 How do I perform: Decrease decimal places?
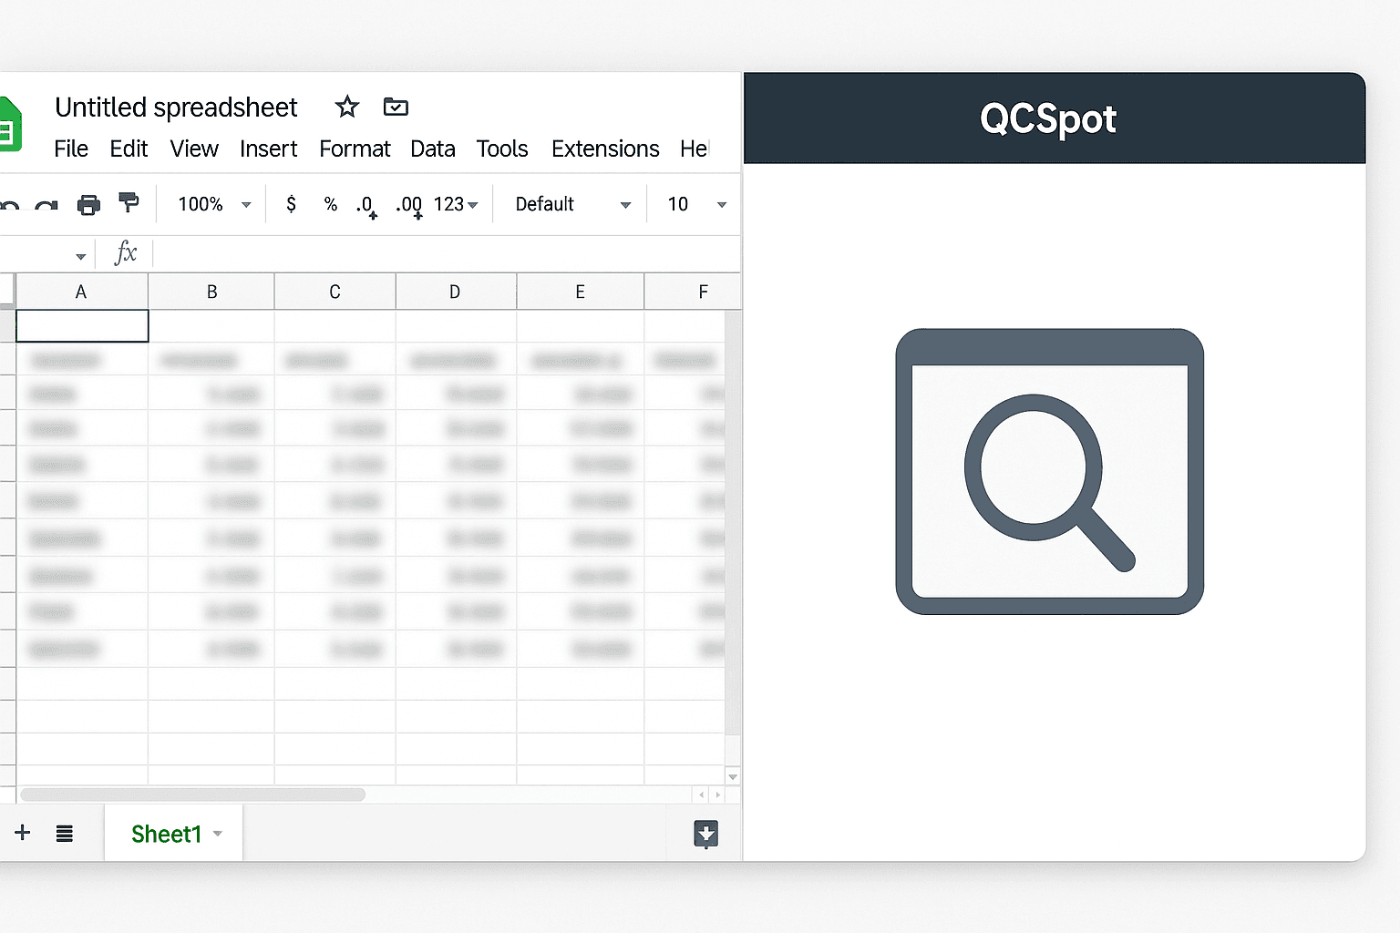pos(366,205)
